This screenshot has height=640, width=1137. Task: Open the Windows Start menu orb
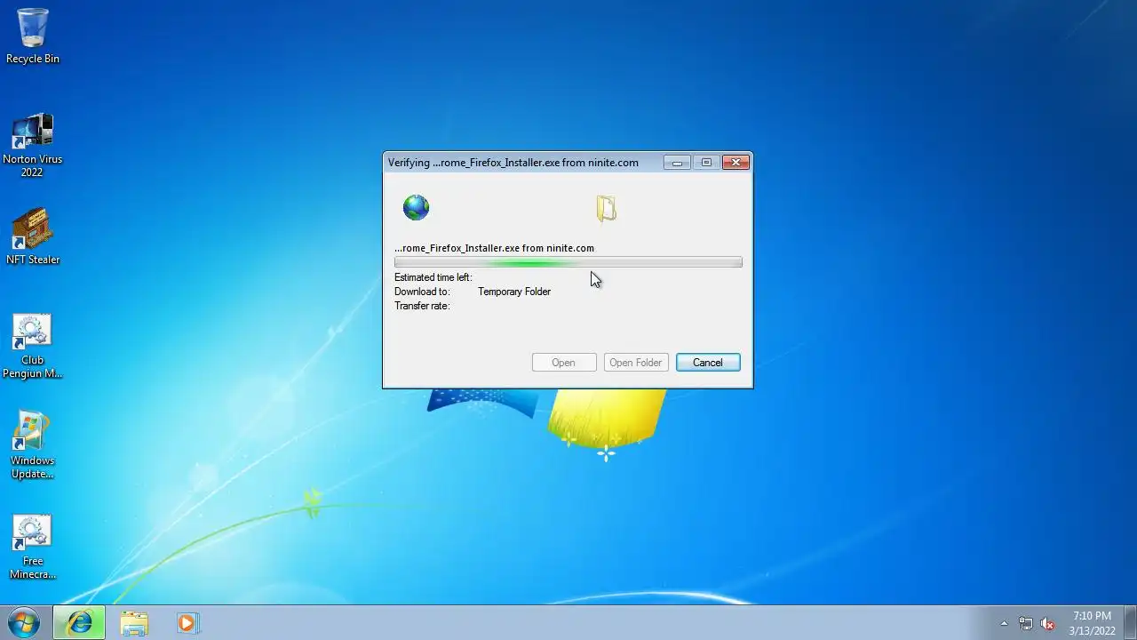(x=23, y=622)
